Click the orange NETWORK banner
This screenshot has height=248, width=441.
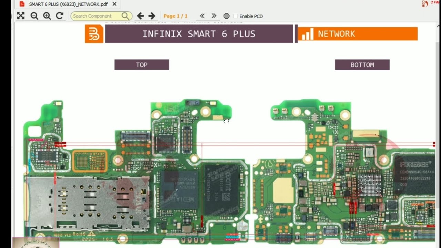[358, 34]
